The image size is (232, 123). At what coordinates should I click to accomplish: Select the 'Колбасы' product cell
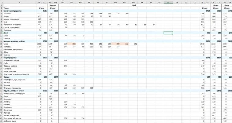(20, 47)
